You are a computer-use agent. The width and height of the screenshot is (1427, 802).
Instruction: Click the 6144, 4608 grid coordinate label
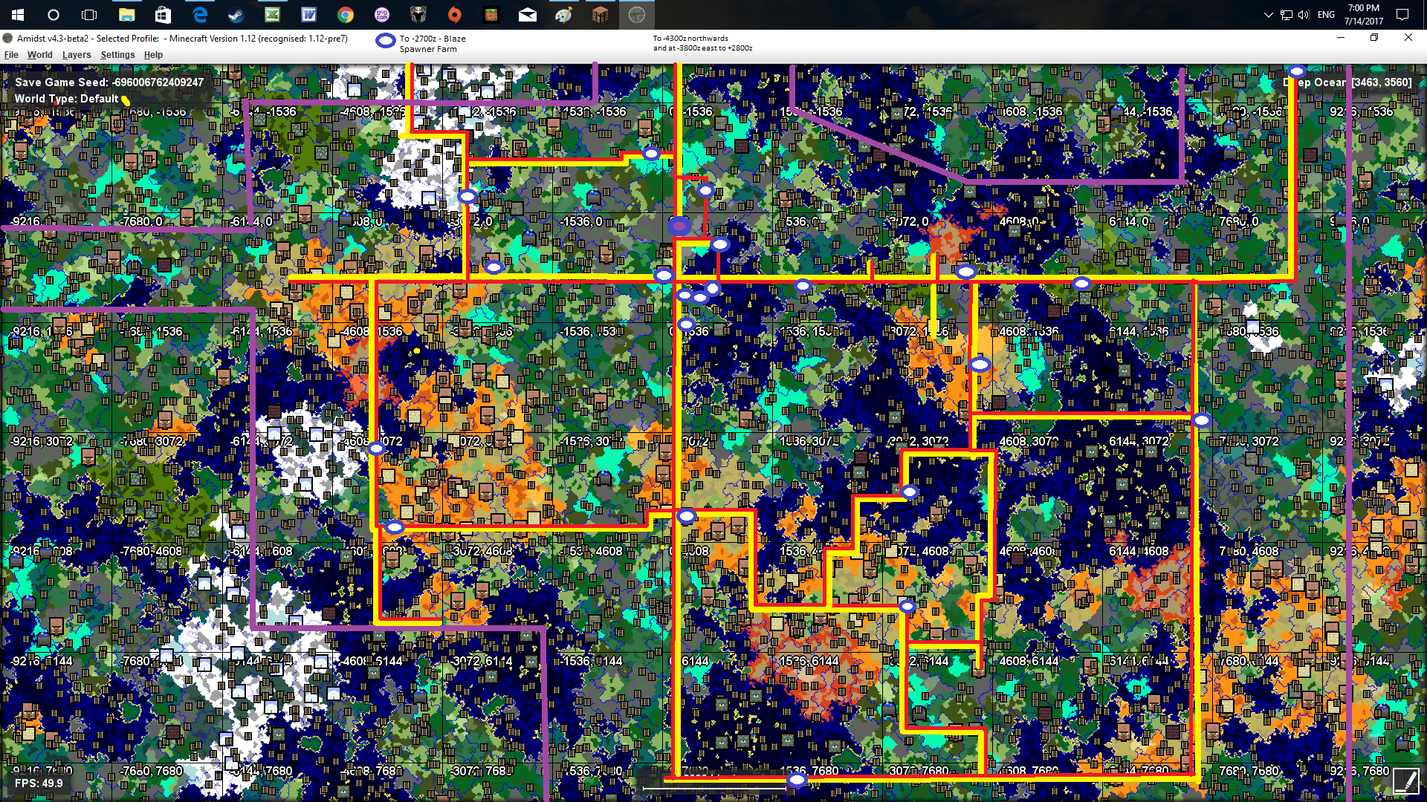click(1139, 551)
